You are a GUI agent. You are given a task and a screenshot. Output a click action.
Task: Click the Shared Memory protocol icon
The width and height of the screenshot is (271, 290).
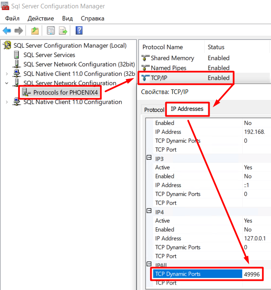tap(146, 58)
